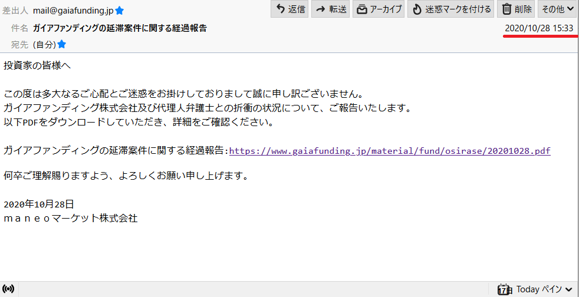Click the star next to recipient (自分)
Screen dimensions: 579x297
pyautogui.click(x=62, y=45)
